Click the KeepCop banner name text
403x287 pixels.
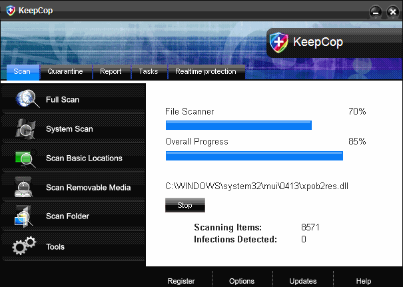coord(318,42)
